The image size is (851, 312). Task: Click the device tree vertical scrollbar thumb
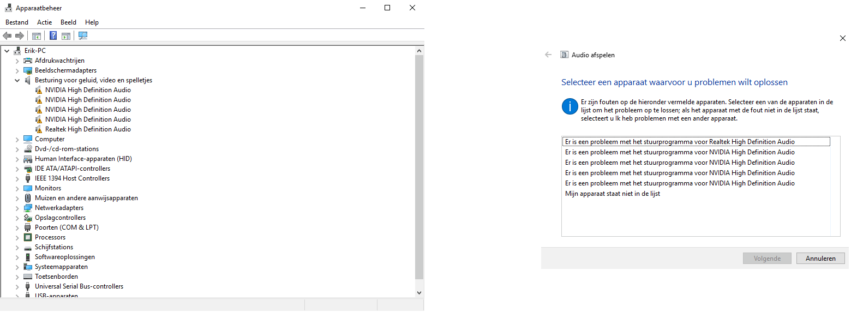pos(419,167)
